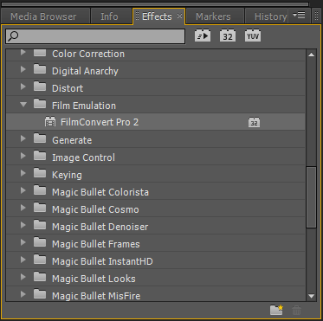Expand the Keying folder
Viewport: 323px width, 321px height.
point(23,174)
